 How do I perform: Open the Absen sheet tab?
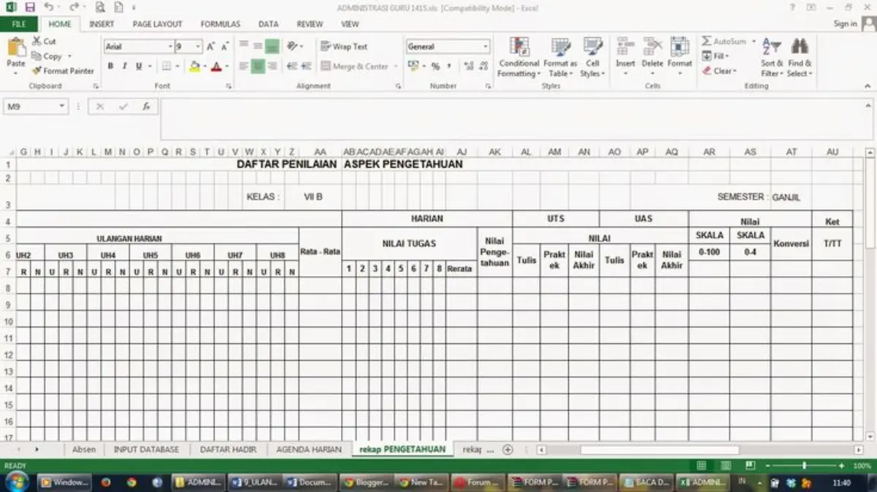click(84, 450)
